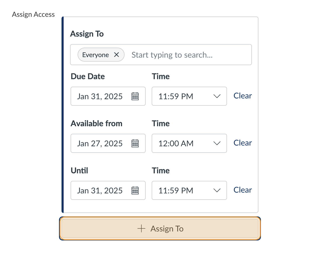Screen dimensions: 335x258
Task: Dismiss Everyone from the assignment list
Action: (117, 55)
